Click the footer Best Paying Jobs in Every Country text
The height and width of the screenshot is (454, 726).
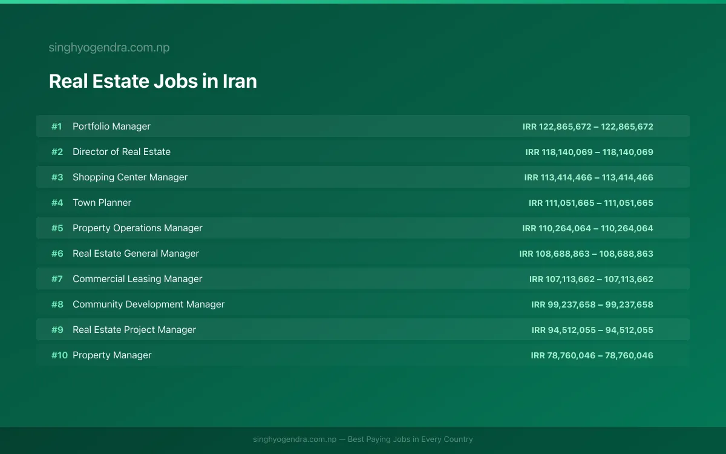[410, 439]
